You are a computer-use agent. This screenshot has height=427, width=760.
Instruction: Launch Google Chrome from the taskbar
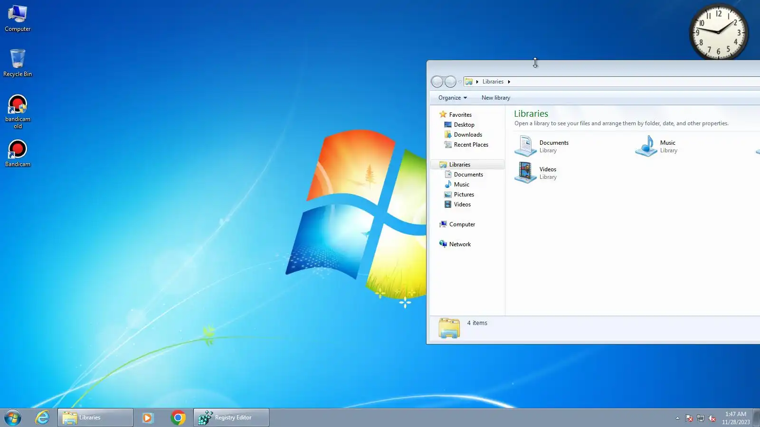click(x=178, y=418)
